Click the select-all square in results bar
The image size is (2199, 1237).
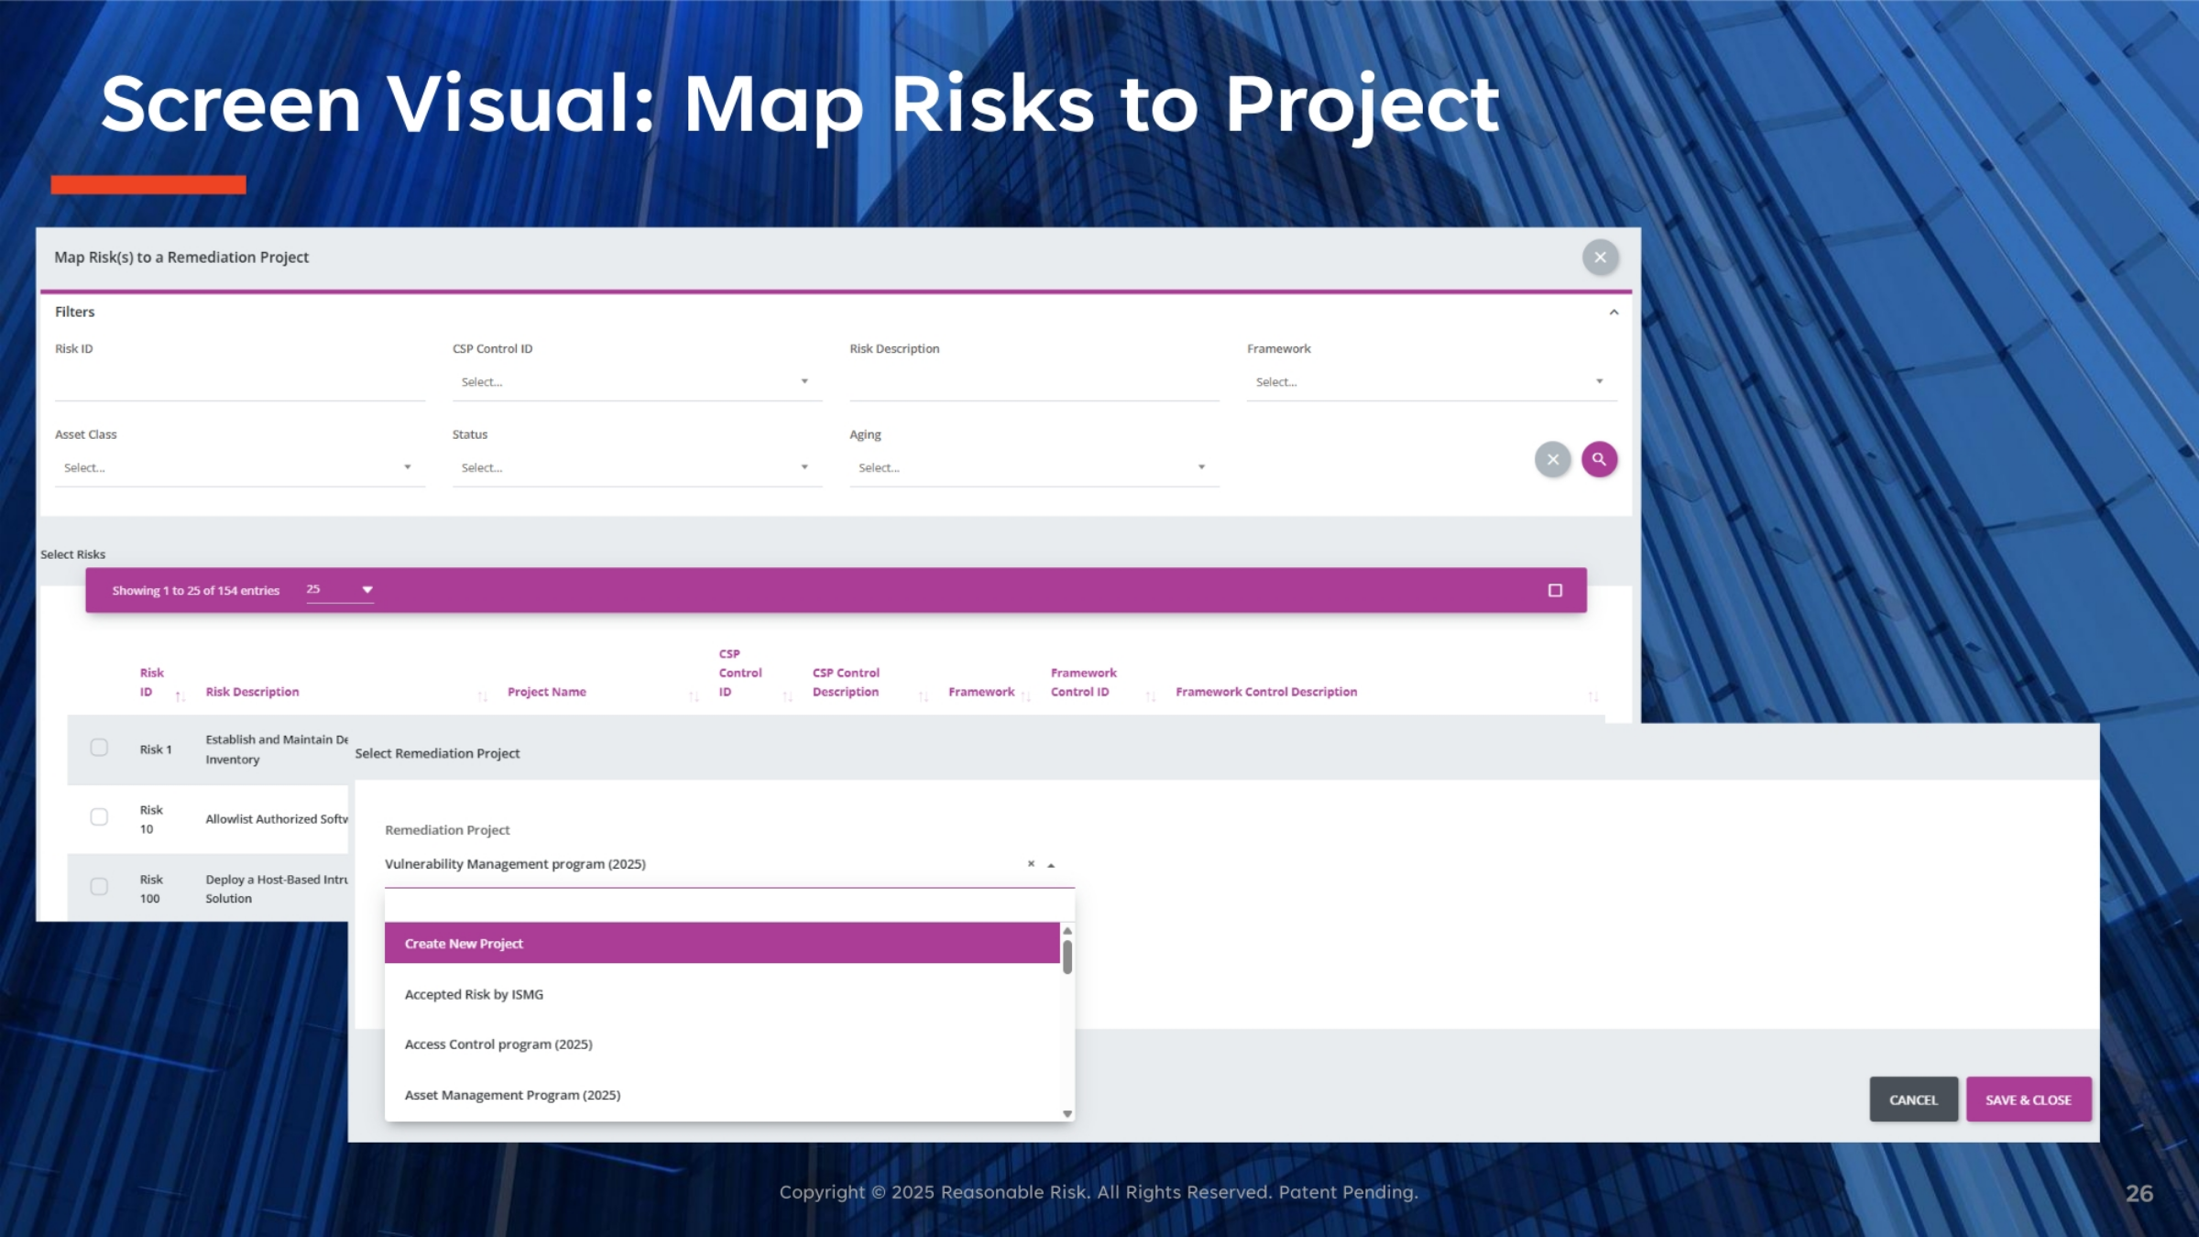coord(1555,590)
